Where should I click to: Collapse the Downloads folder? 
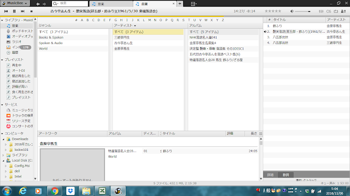[x=4, y=139]
